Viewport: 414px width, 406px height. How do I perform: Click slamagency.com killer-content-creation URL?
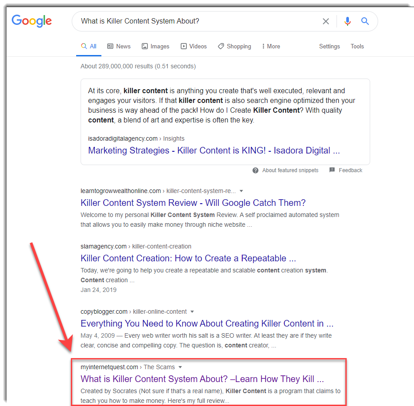[x=136, y=246]
